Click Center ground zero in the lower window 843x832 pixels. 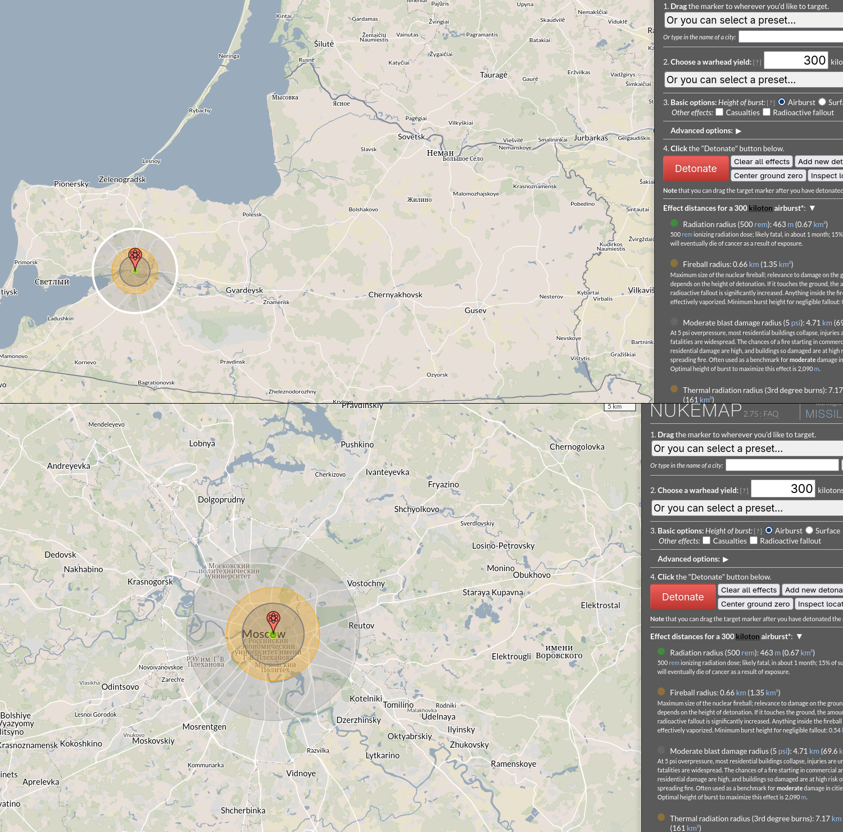click(x=755, y=604)
